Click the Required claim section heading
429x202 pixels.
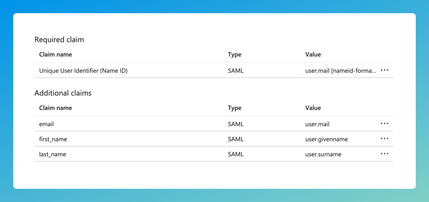coord(59,40)
